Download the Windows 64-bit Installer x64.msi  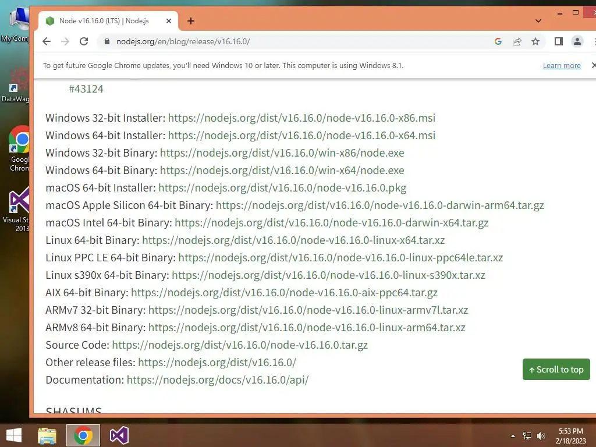(301, 135)
